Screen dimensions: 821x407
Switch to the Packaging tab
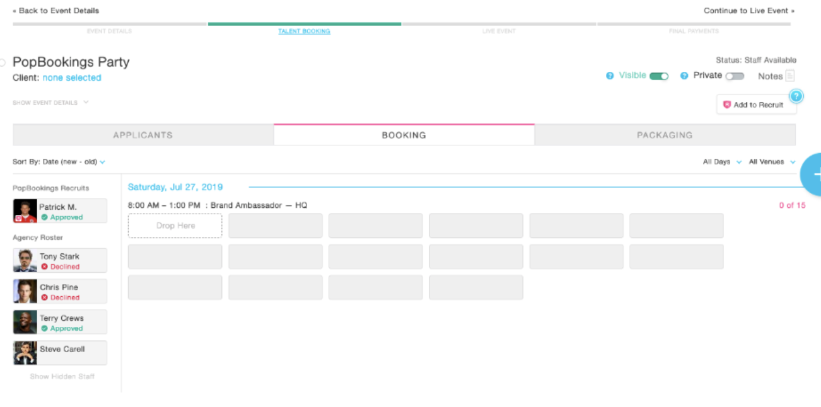[x=665, y=135]
